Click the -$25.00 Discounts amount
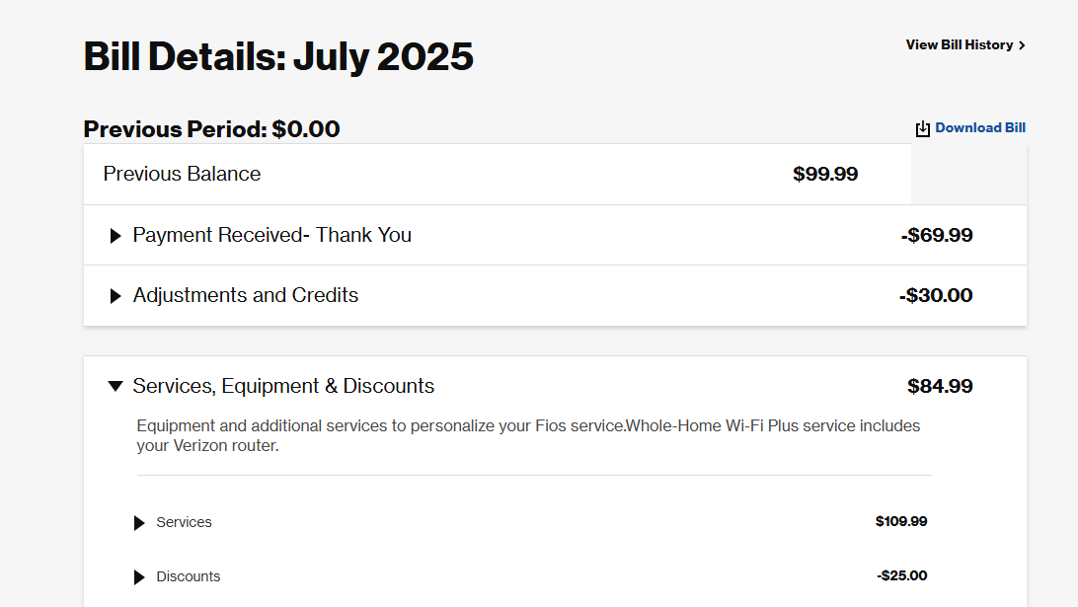 click(902, 576)
